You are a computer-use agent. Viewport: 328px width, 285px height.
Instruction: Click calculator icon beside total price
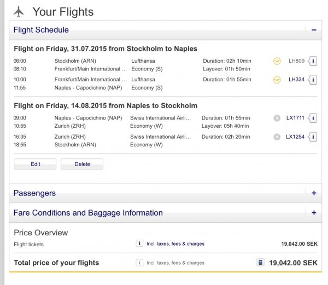click(x=260, y=262)
